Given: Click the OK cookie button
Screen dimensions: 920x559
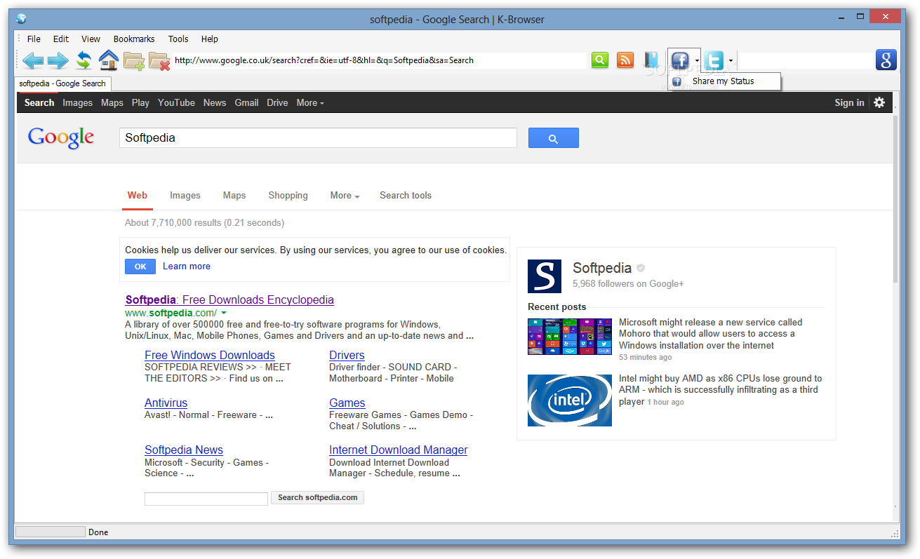Looking at the screenshot, I should point(140,267).
